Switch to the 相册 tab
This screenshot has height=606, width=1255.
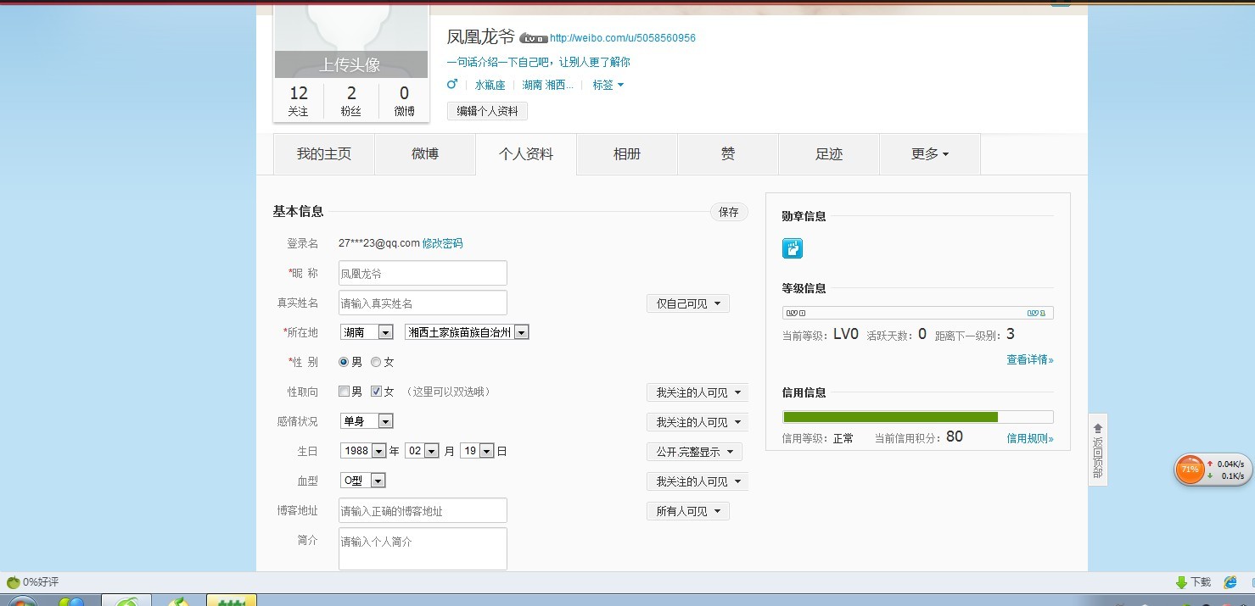click(x=627, y=154)
